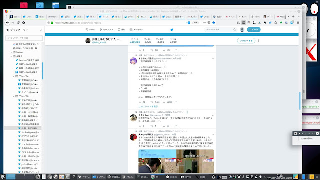
Task: Switch to the /home/ tab
Action: [53, 16]
